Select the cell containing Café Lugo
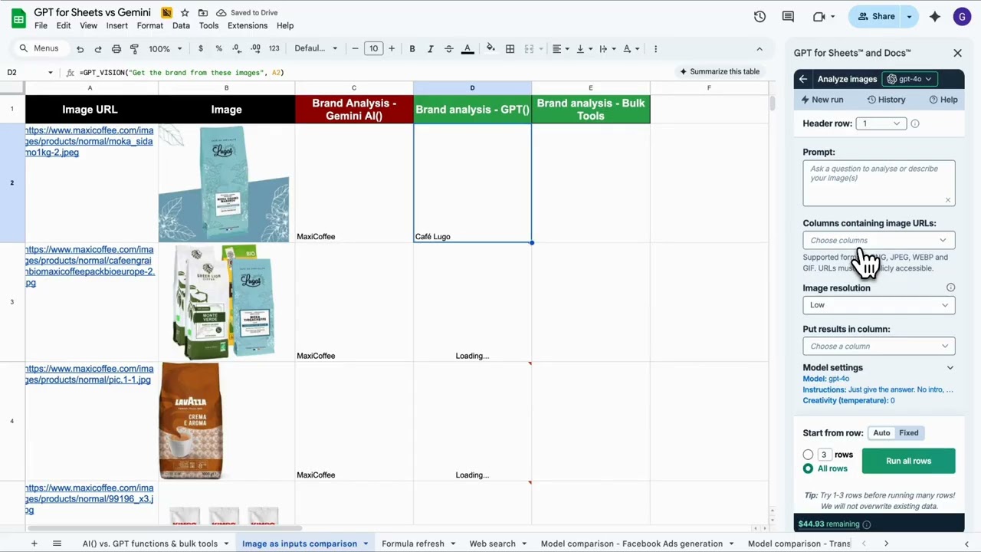This screenshot has width=981, height=552. coord(472,182)
